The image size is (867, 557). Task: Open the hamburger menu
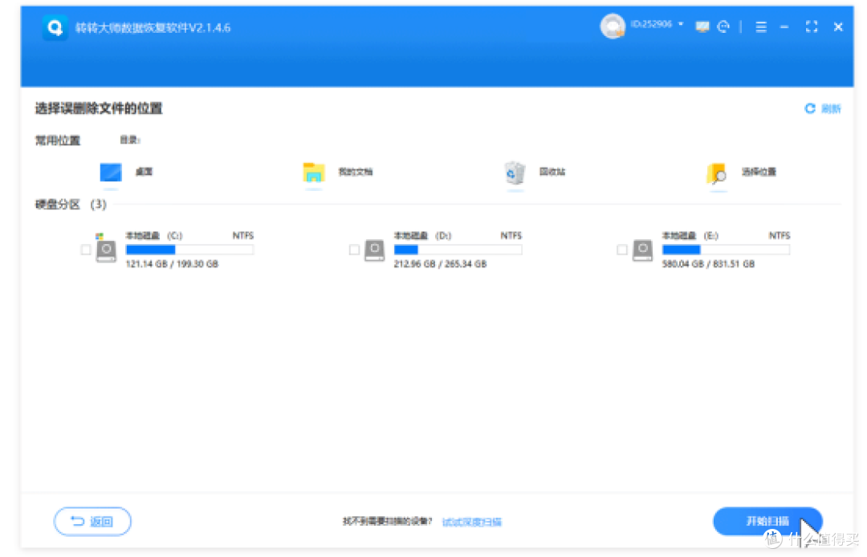761,27
